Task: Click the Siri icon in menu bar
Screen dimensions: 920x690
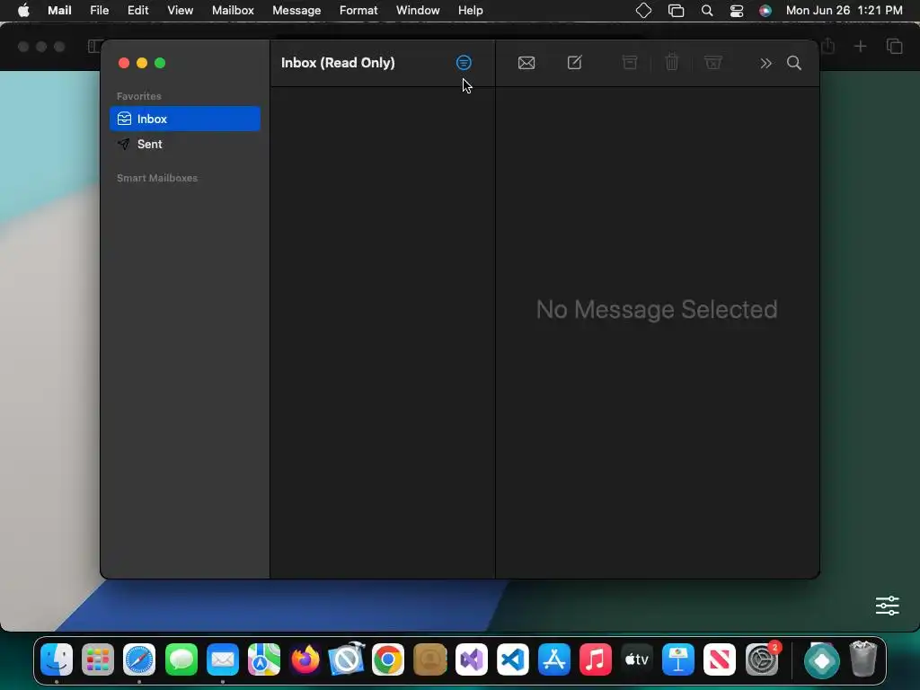Action: click(x=765, y=11)
